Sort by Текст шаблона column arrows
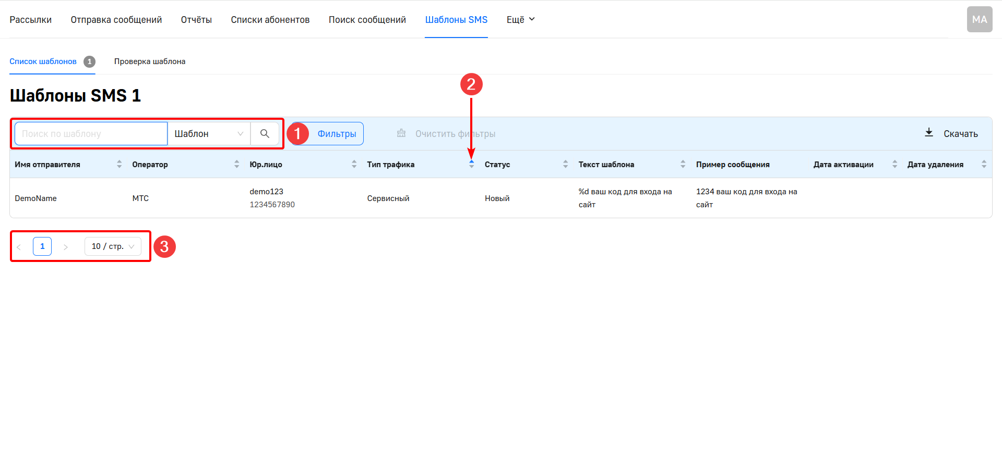1002x475 pixels. click(x=683, y=165)
